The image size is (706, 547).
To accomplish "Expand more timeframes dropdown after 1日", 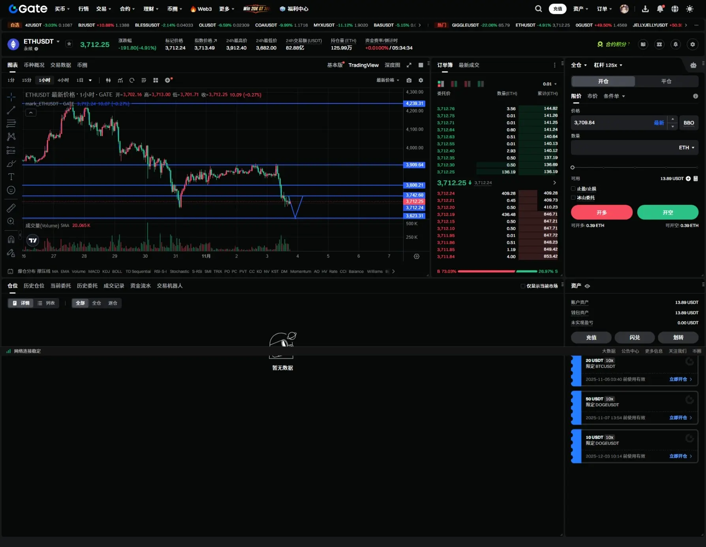I will click(x=90, y=80).
